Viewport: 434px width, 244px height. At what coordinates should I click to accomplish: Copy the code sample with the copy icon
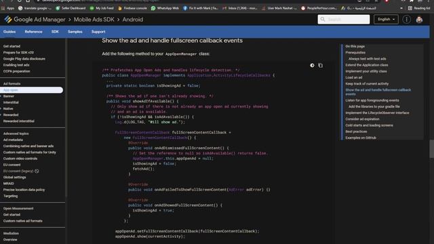pos(320,65)
